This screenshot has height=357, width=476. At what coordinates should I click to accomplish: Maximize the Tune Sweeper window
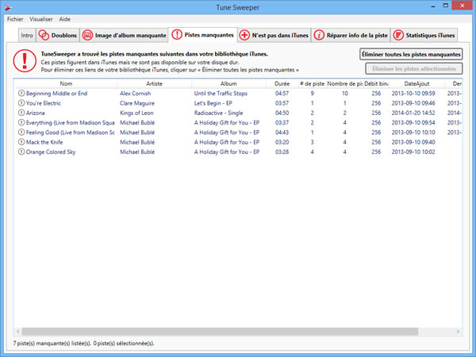click(x=445, y=6)
